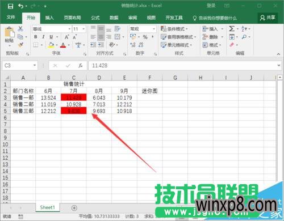
Task: Click the AutoSum sigma icon
Action: (x=232, y=29)
